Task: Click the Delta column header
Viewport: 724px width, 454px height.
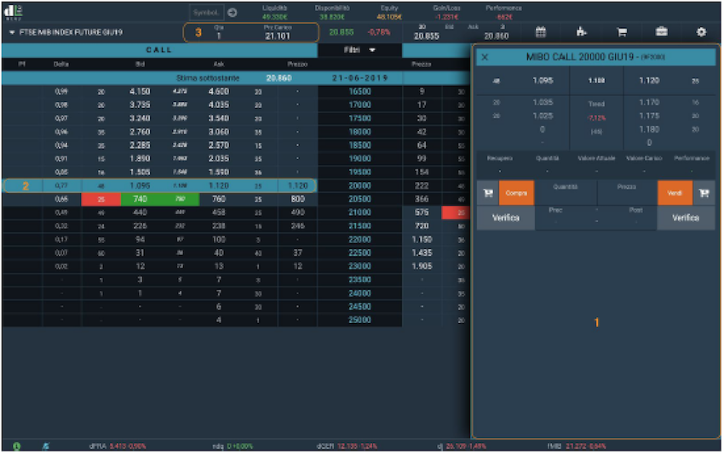Action: pyautogui.click(x=61, y=65)
